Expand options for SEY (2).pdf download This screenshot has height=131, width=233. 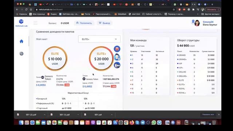(x=44, y=115)
